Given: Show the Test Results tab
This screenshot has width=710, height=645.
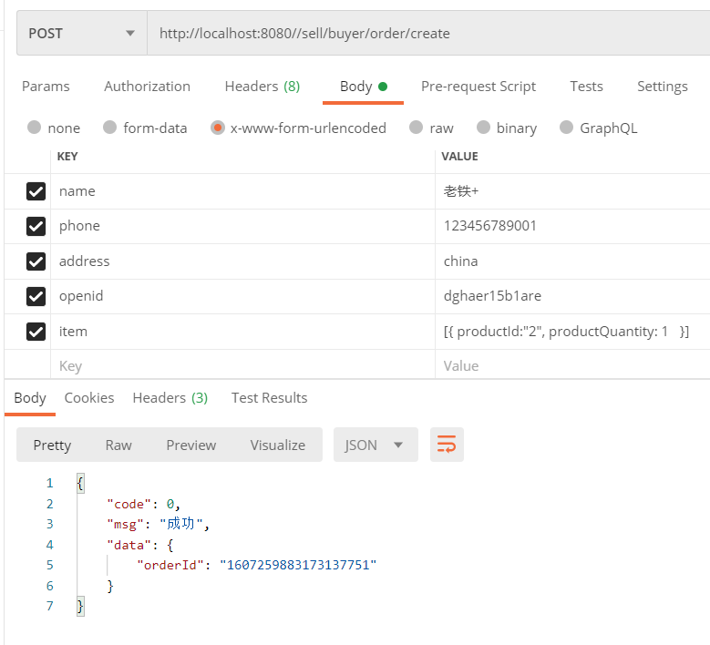Looking at the screenshot, I should point(269,398).
